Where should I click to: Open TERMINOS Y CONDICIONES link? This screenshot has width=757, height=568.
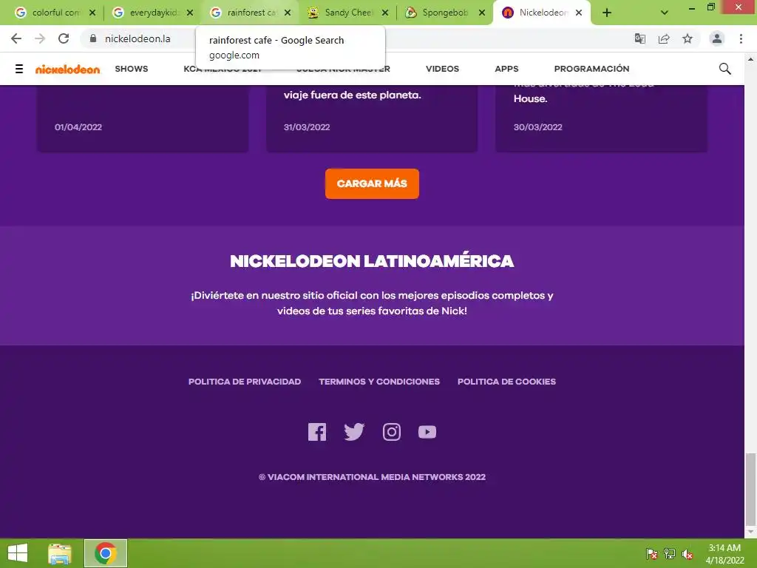click(379, 382)
